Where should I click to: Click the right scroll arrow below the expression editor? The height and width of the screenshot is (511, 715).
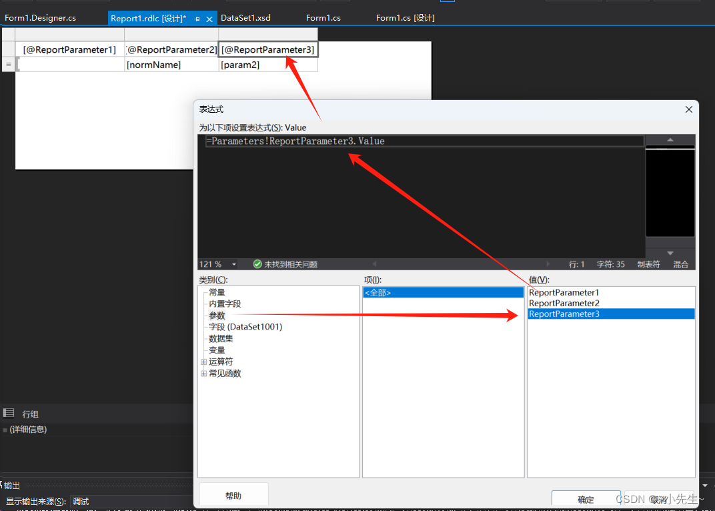pos(548,264)
